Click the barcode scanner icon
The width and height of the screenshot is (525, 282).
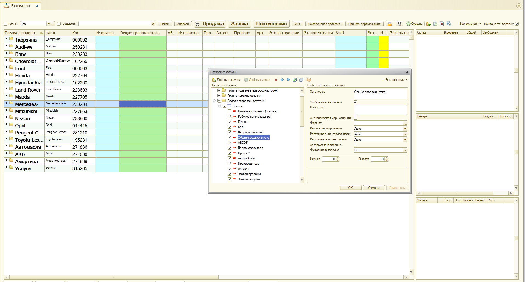[x=400, y=24]
